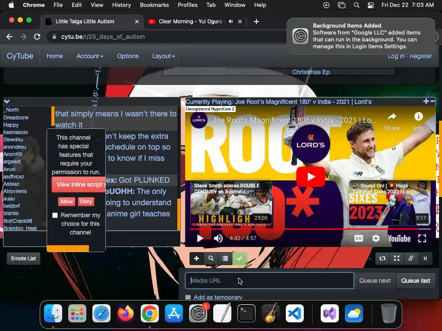Enable 'Remember my choice for this channel'
The width and height of the screenshot is (442, 331).
[x=55, y=215]
